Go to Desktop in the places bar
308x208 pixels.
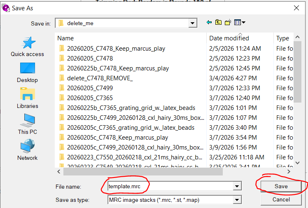pos(27,72)
